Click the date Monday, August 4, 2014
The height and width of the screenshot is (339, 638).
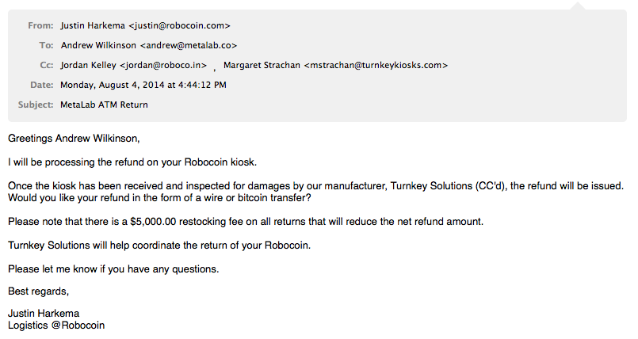[x=113, y=85]
